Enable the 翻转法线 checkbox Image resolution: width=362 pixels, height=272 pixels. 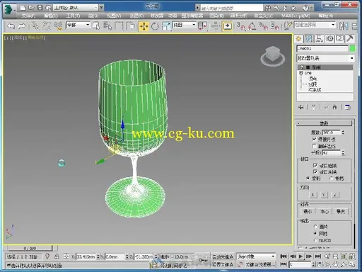click(x=314, y=146)
